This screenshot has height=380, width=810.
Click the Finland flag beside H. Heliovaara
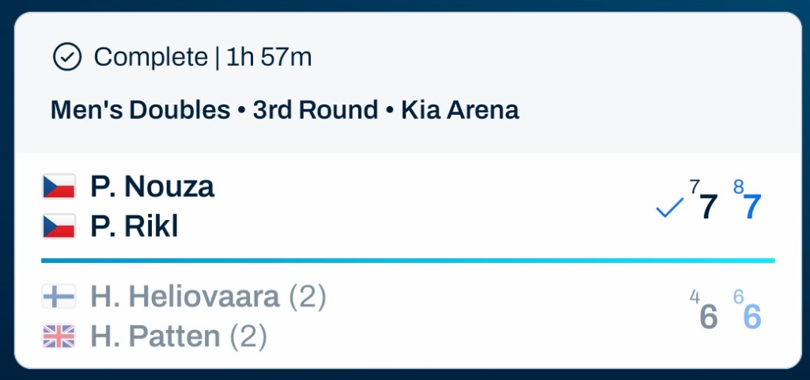tap(59, 297)
